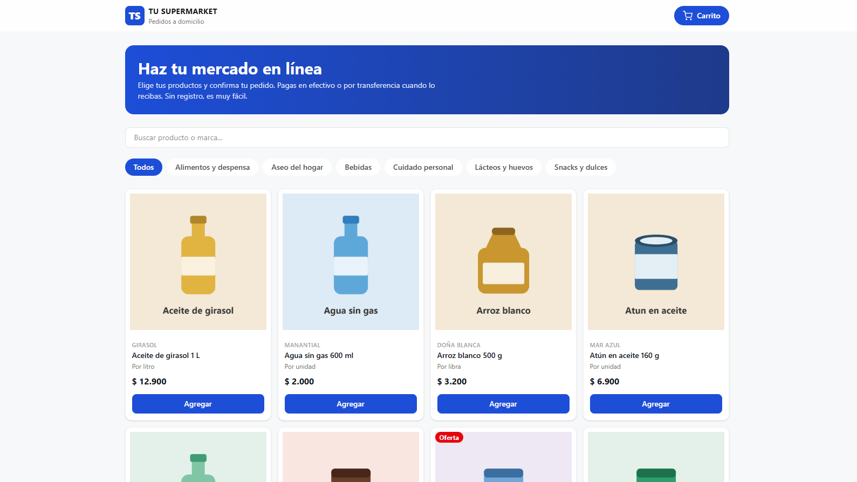The height and width of the screenshot is (482, 857).
Task: Click the price $ 3.200
Action: (x=451, y=381)
